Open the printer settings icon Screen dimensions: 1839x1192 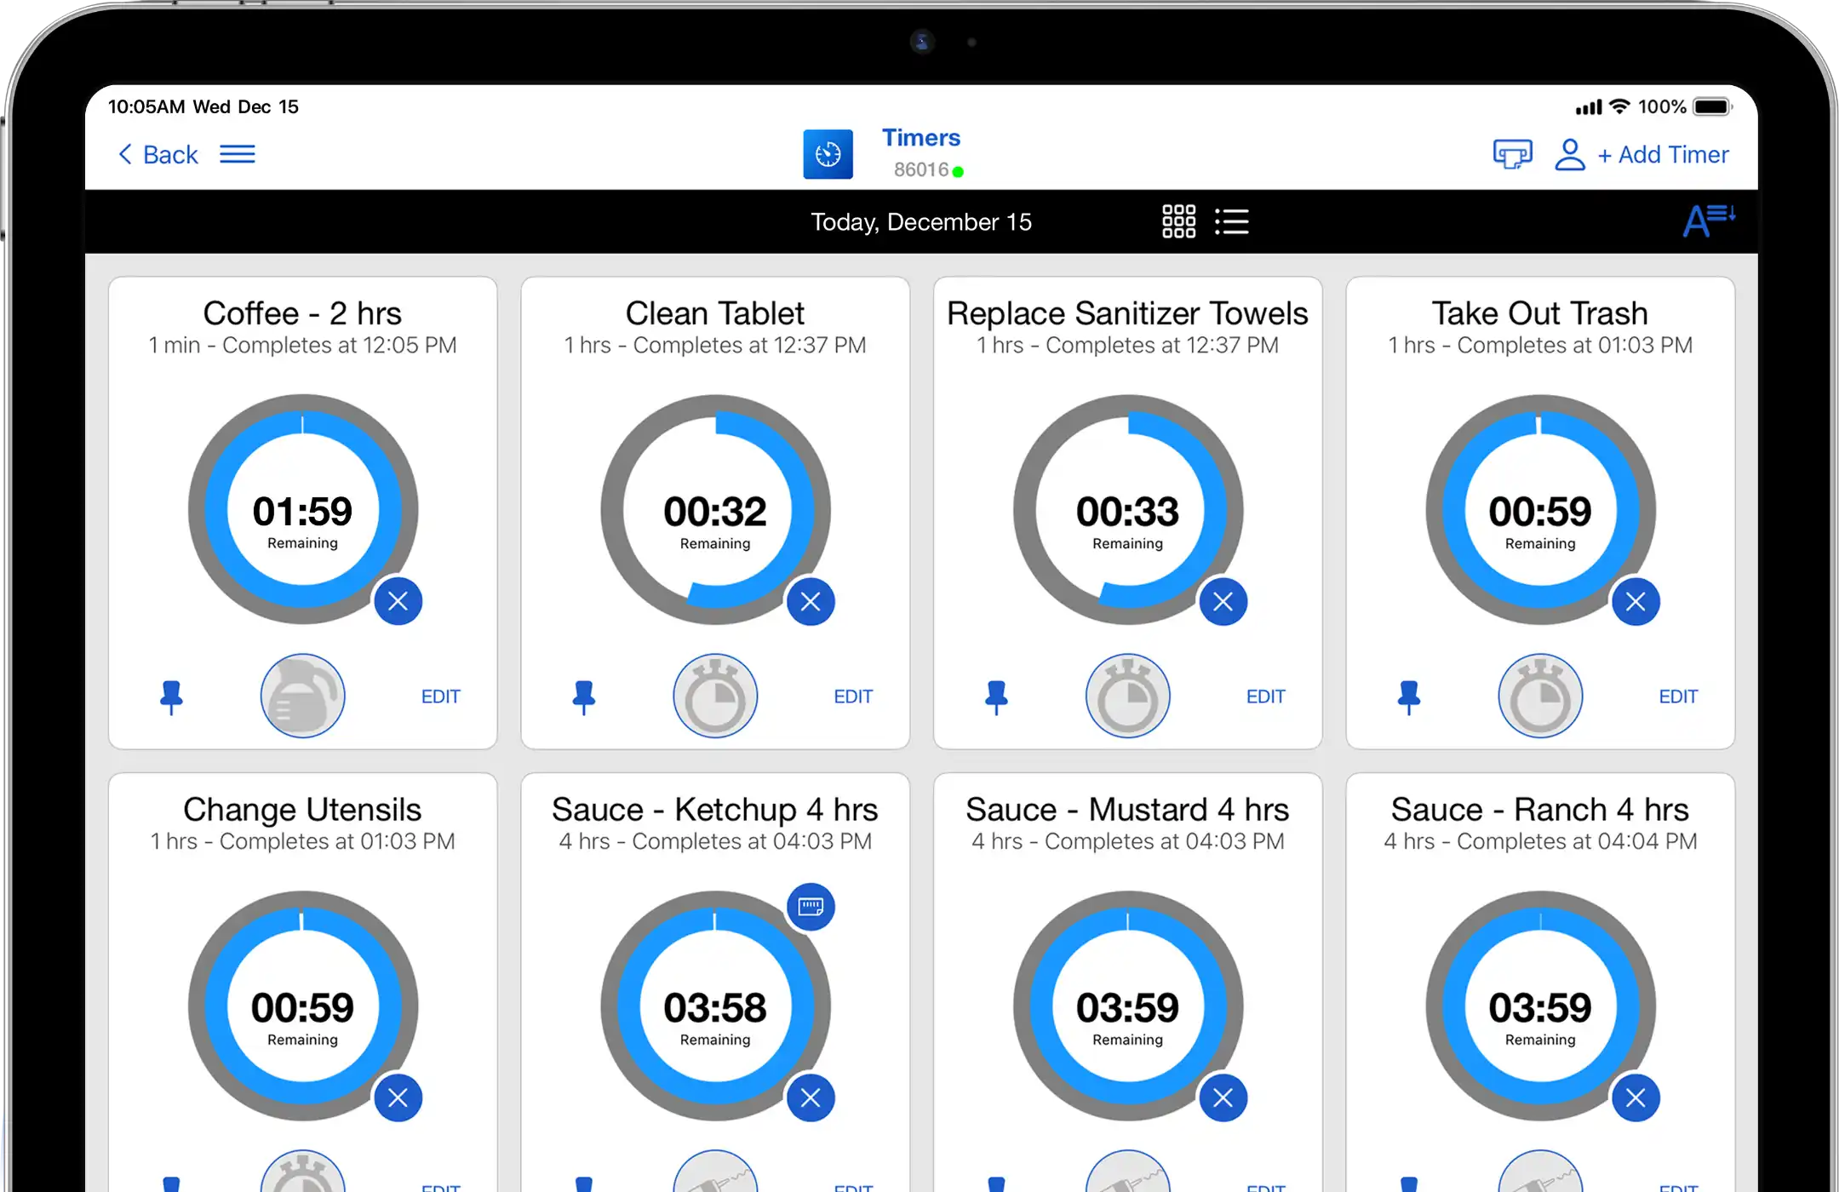coord(1512,154)
